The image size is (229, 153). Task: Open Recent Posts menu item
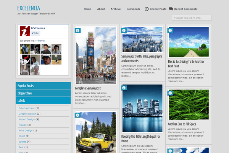[x=158, y=9]
